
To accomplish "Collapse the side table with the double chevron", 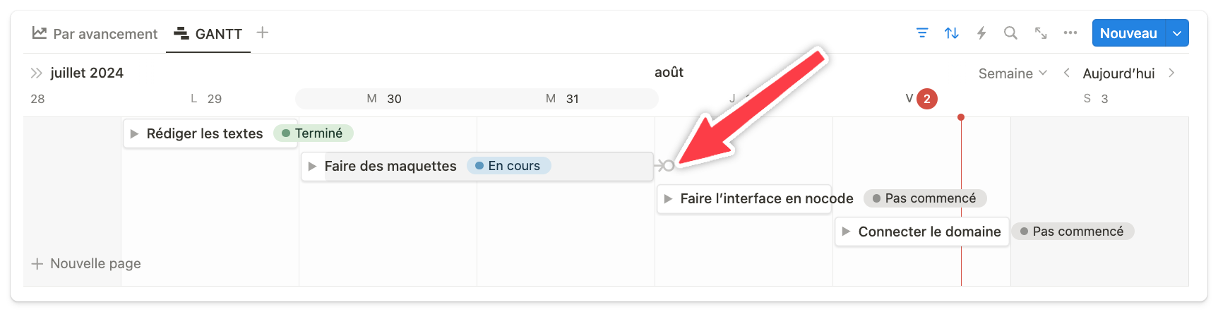I will coord(37,73).
